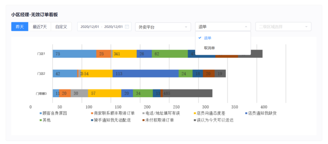Screen dimensions: 328x144
Task: Select the checked 退单 menu option
Action: [x=208, y=38]
